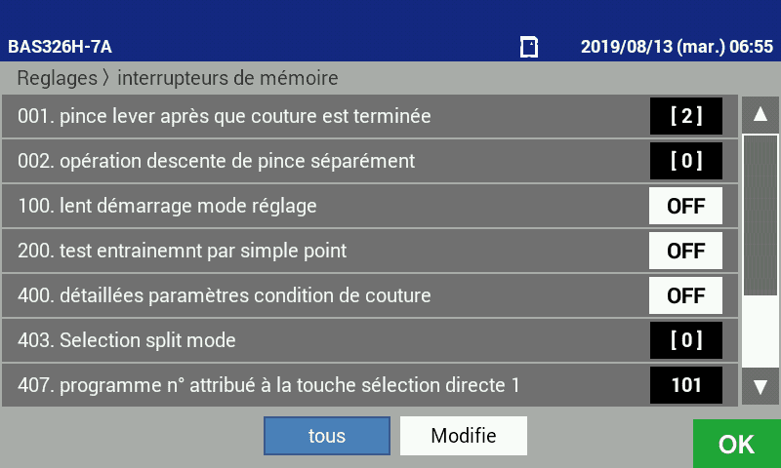Viewport: 781px width, 468px height.
Task: Toggle OFF switch for detailed sewing parameters 400
Action: (685, 295)
